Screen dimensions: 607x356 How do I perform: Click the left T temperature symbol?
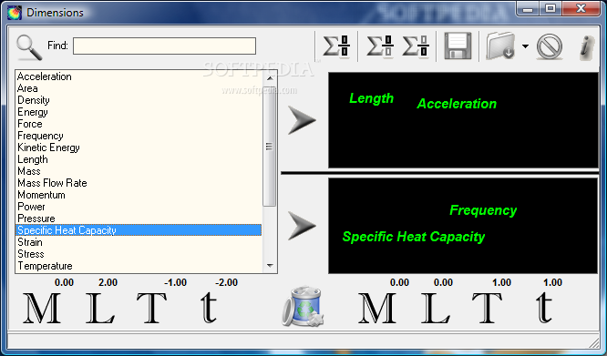pyautogui.click(x=151, y=308)
